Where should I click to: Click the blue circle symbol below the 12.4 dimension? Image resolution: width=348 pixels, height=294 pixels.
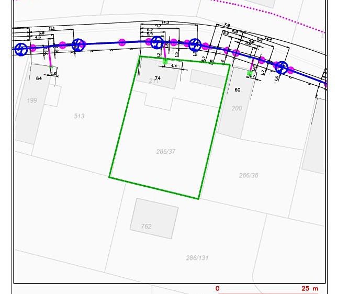282,67
